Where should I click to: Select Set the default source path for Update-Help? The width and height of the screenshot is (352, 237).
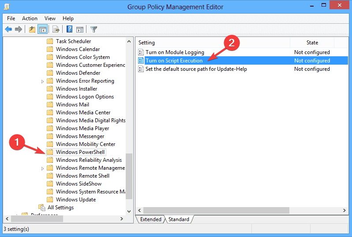[196, 69]
